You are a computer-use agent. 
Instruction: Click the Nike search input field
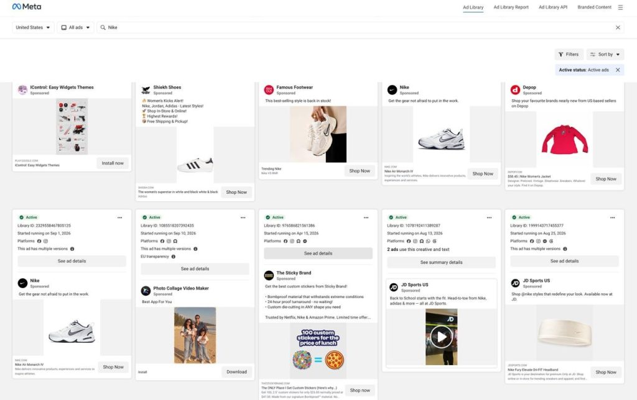360,27
